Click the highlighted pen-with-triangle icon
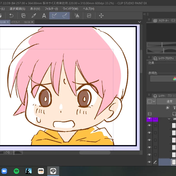The width and height of the screenshot is (176, 176). [54, 16]
